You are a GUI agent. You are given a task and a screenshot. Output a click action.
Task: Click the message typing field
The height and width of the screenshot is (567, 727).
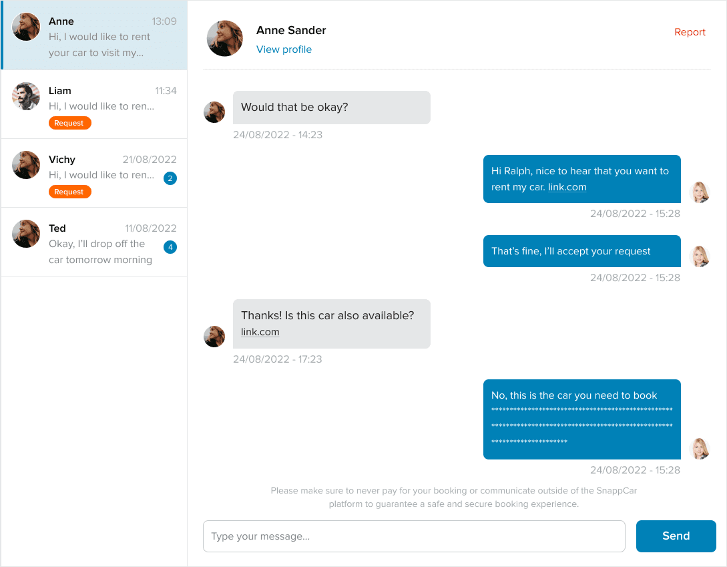tap(414, 536)
